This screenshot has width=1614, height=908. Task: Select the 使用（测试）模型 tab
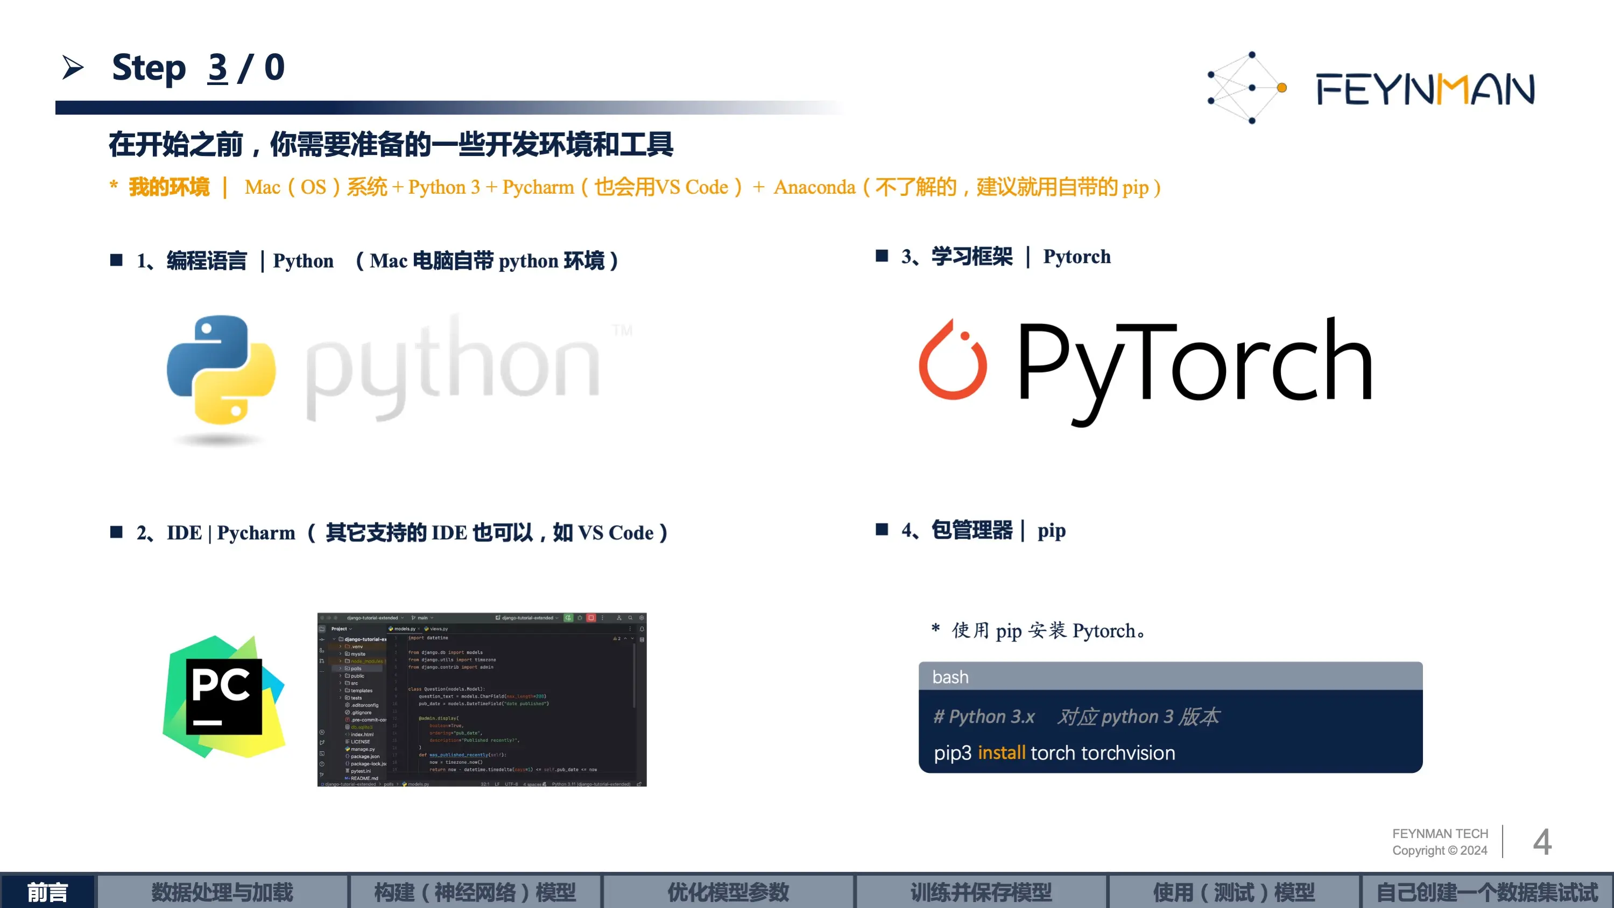point(1234,892)
